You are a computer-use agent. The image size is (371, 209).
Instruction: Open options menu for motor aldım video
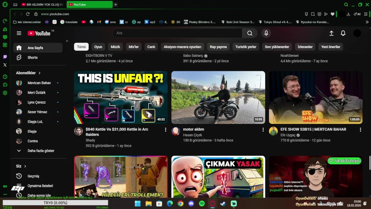coord(263,129)
